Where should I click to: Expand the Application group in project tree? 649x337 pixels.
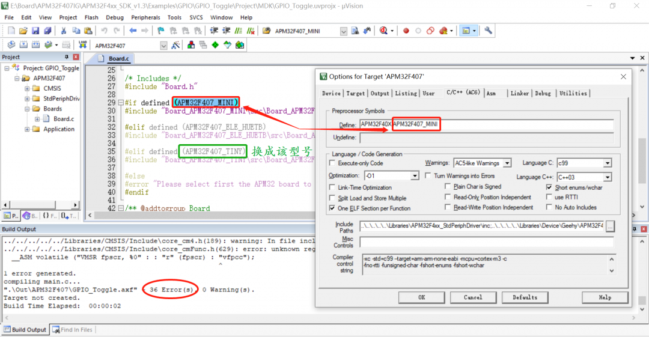(x=27, y=129)
